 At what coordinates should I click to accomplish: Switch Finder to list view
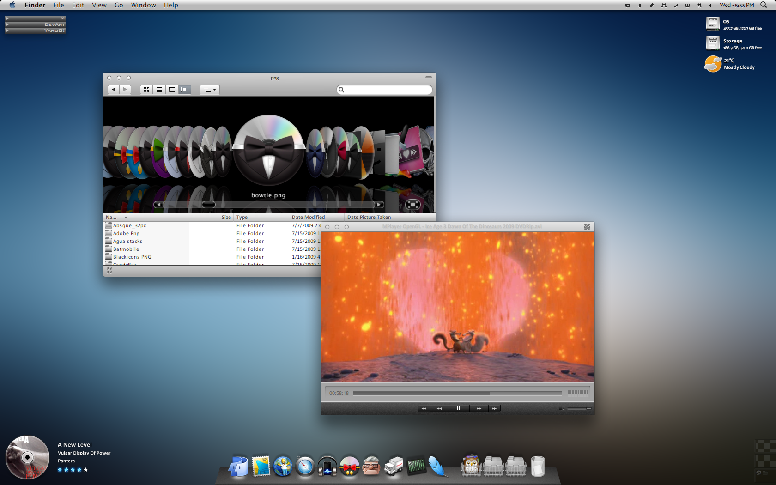pos(159,90)
